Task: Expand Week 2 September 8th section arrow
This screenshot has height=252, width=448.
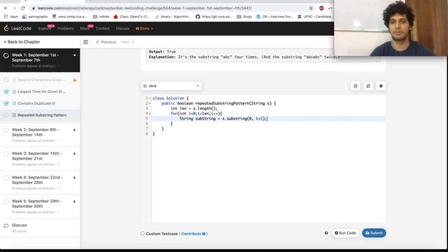Action: point(75,130)
